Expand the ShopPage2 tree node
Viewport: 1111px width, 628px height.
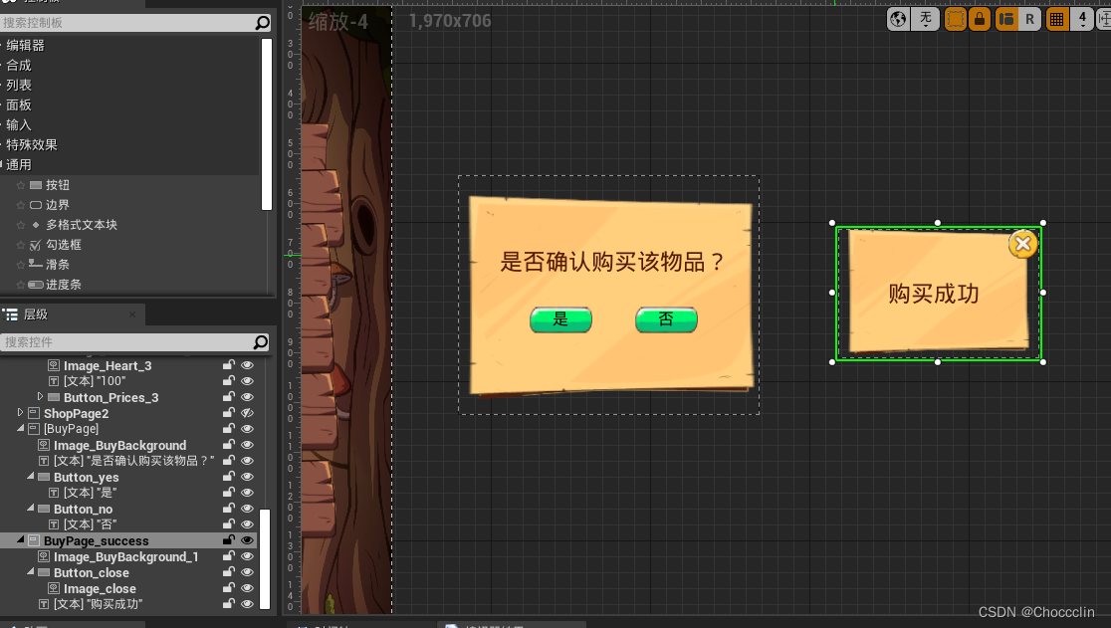tap(21, 412)
